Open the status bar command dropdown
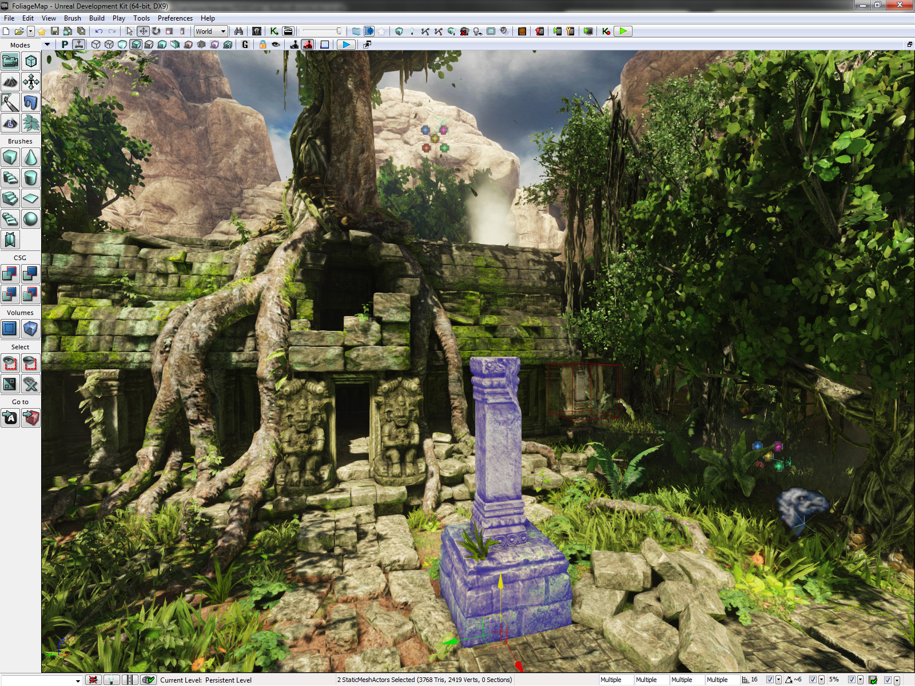915x686 pixels. [x=78, y=680]
